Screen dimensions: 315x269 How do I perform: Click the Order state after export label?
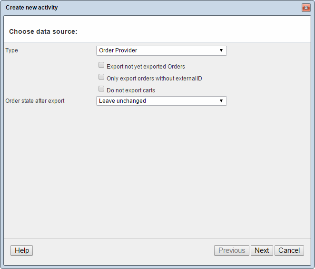coord(35,101)
